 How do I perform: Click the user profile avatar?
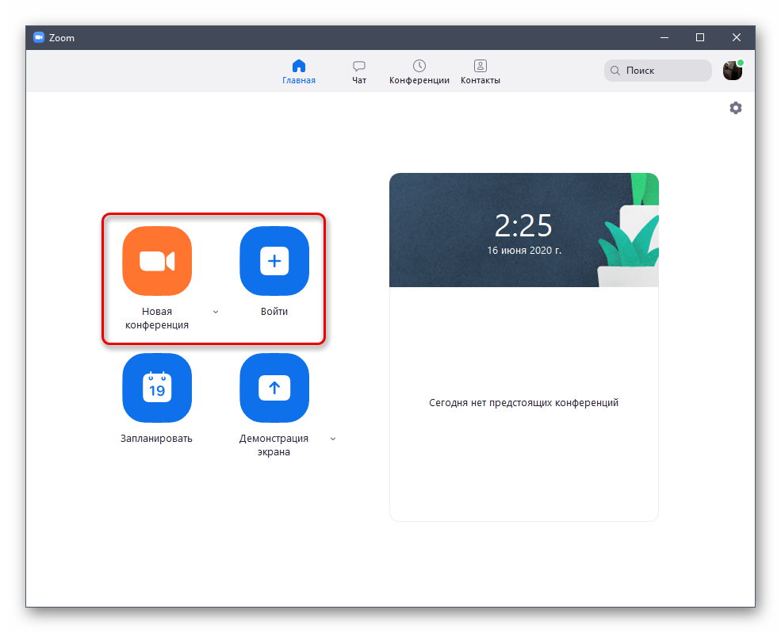(x=733, y=71)
